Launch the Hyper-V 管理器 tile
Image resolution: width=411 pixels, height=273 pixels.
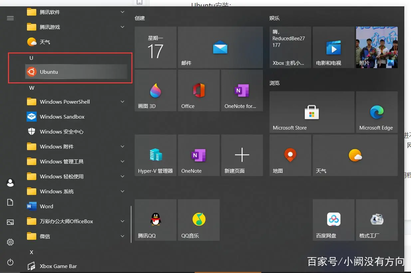click(x=155, y=155)
